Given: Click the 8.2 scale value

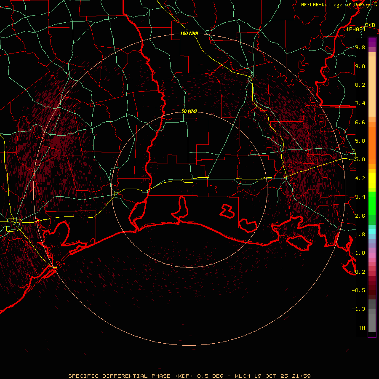Looking at the screenshot, I should tap(360, 85).
